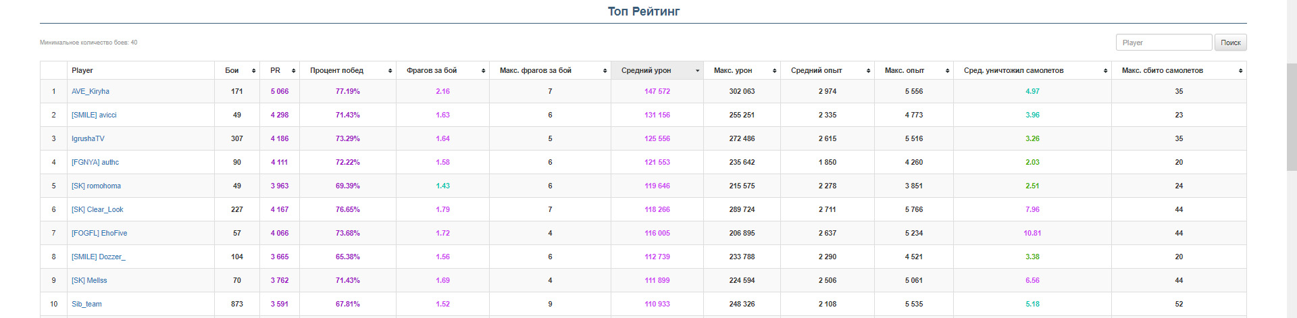
Task: Open [SK] Clear_Look player link
Action: click(x=97, y=209)
